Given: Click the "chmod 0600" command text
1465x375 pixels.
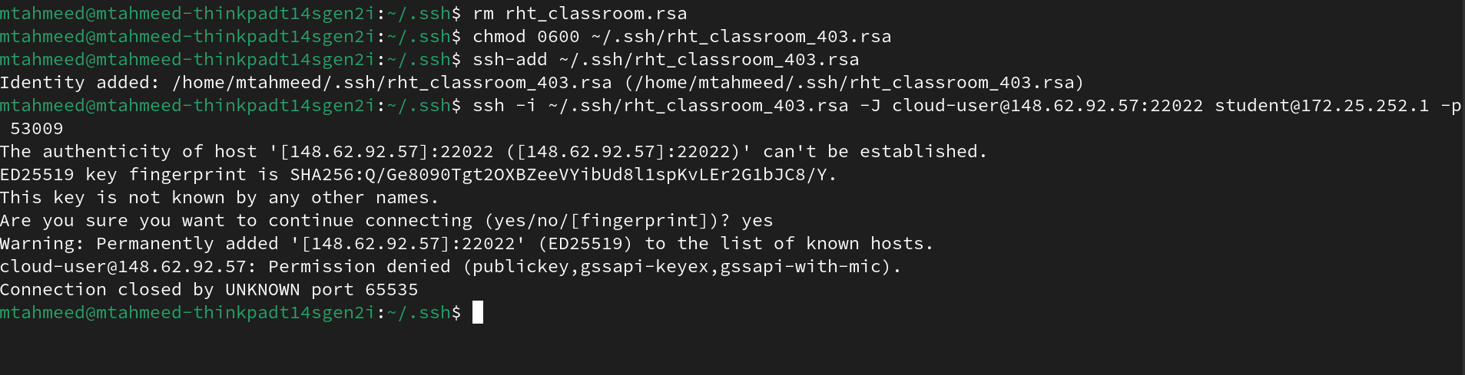Looking at the screenshot, I should click(x=525, y=37).
